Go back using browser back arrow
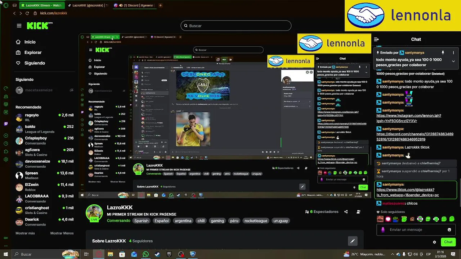 14,13
